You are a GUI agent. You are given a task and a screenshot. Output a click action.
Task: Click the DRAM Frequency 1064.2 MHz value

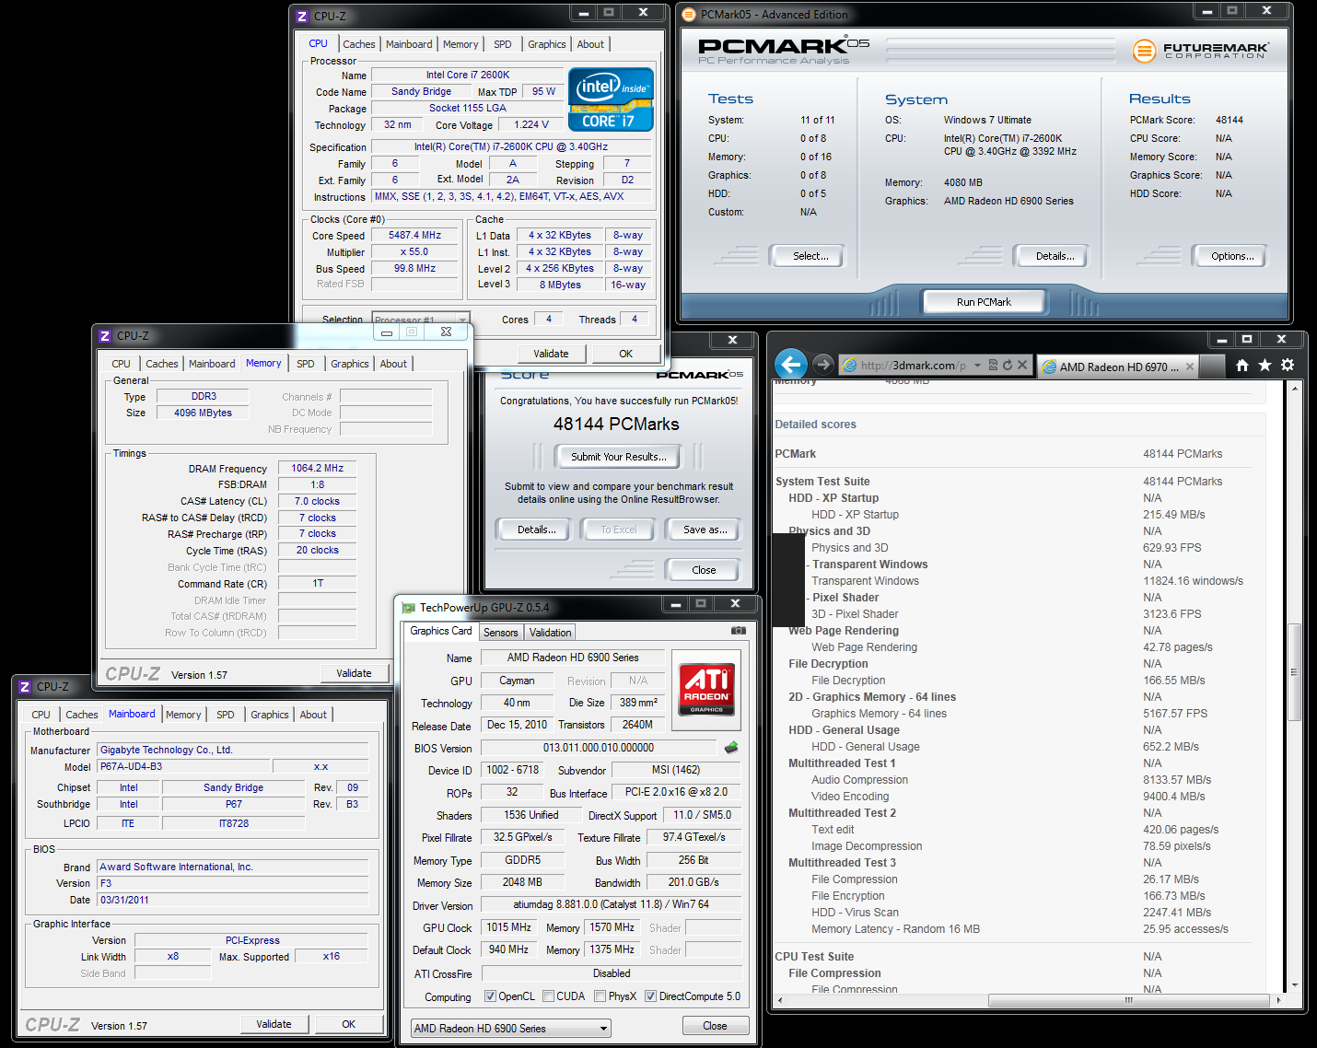[317, 468]
